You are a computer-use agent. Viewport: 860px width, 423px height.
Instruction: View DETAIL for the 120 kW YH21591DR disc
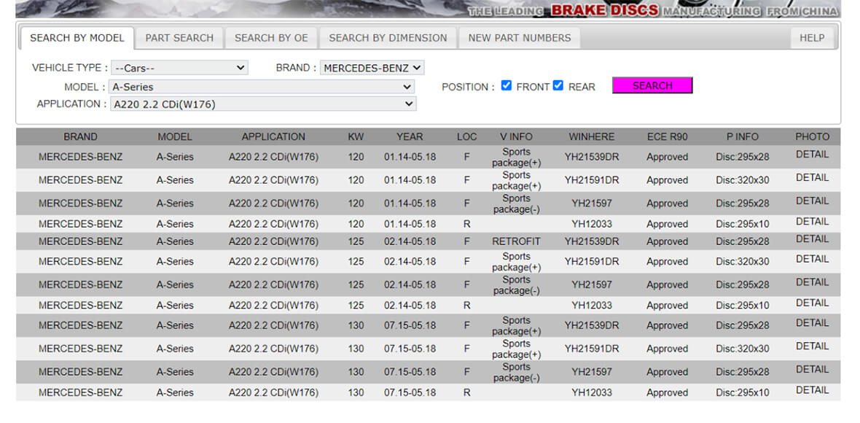click(812, 178)
